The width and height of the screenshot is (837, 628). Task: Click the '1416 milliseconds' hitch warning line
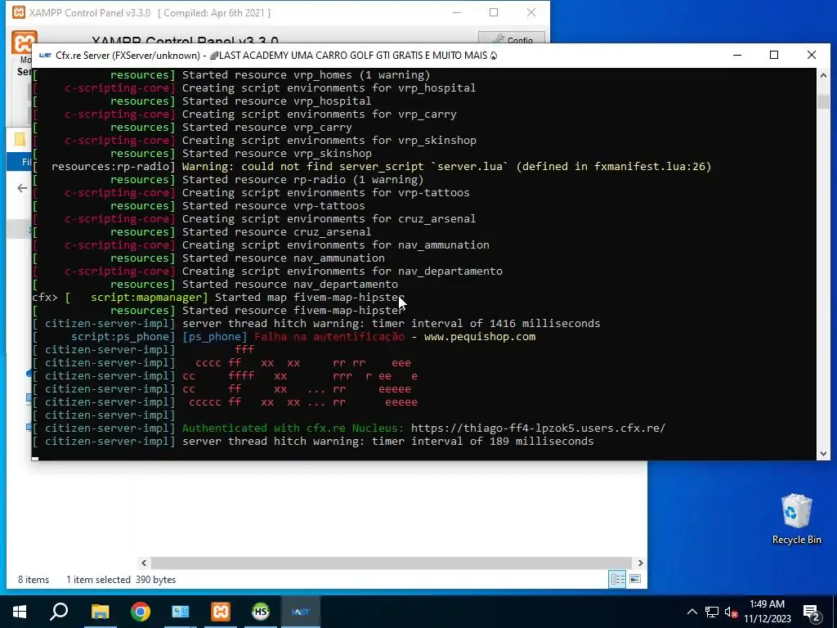(x=392, y=324)
